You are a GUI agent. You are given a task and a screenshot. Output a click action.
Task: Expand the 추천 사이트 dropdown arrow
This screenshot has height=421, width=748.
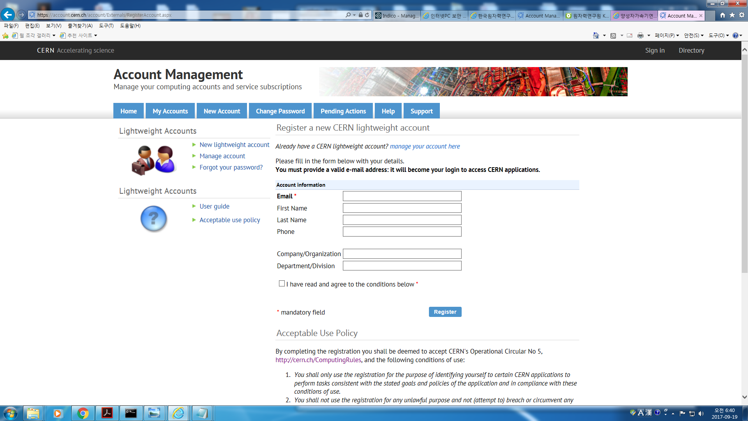(x=95, y=35)
